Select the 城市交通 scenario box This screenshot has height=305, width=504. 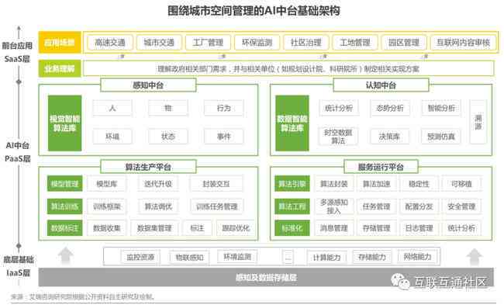click(159, 43)
